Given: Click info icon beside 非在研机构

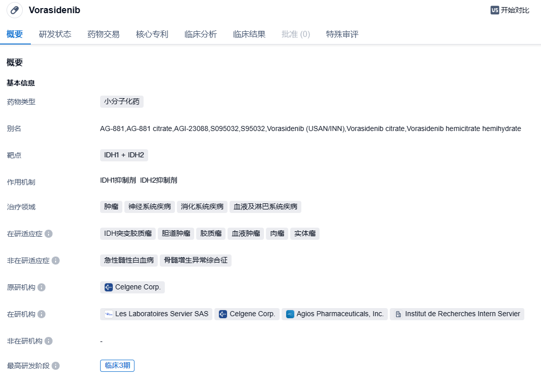Looking at the screenshot, I should [49, 341].
